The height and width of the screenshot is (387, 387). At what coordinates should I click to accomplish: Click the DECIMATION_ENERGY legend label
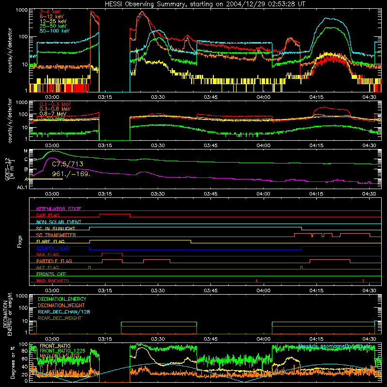(62, 299)
